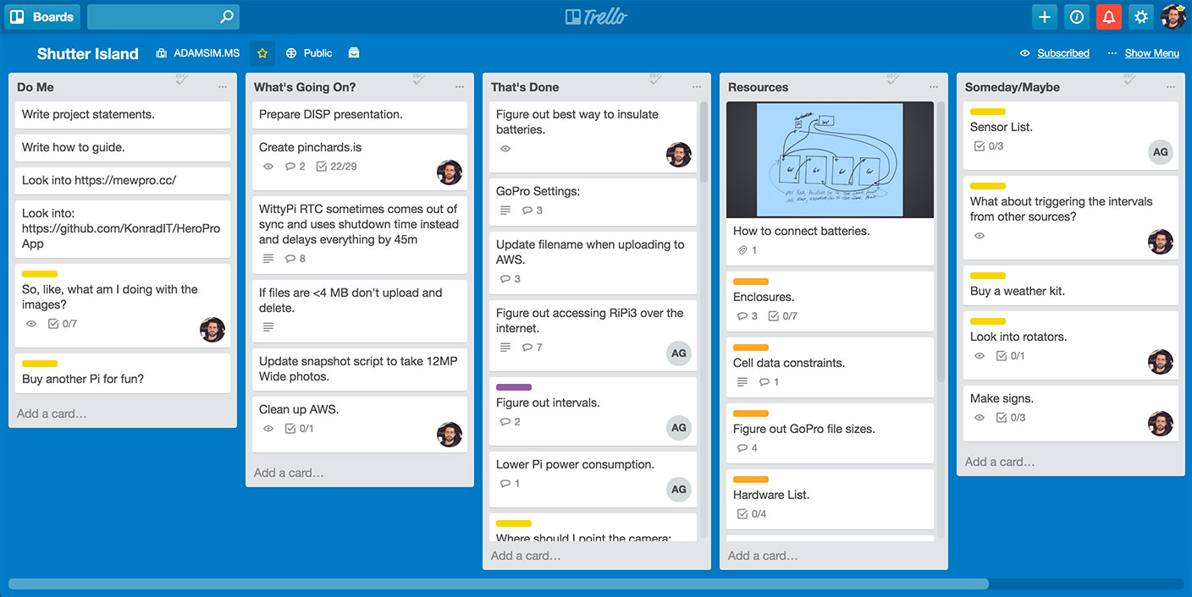Screen dimensions: 1192x597
Task: Click Boards in the top navigation
Action: click(41, 16)
